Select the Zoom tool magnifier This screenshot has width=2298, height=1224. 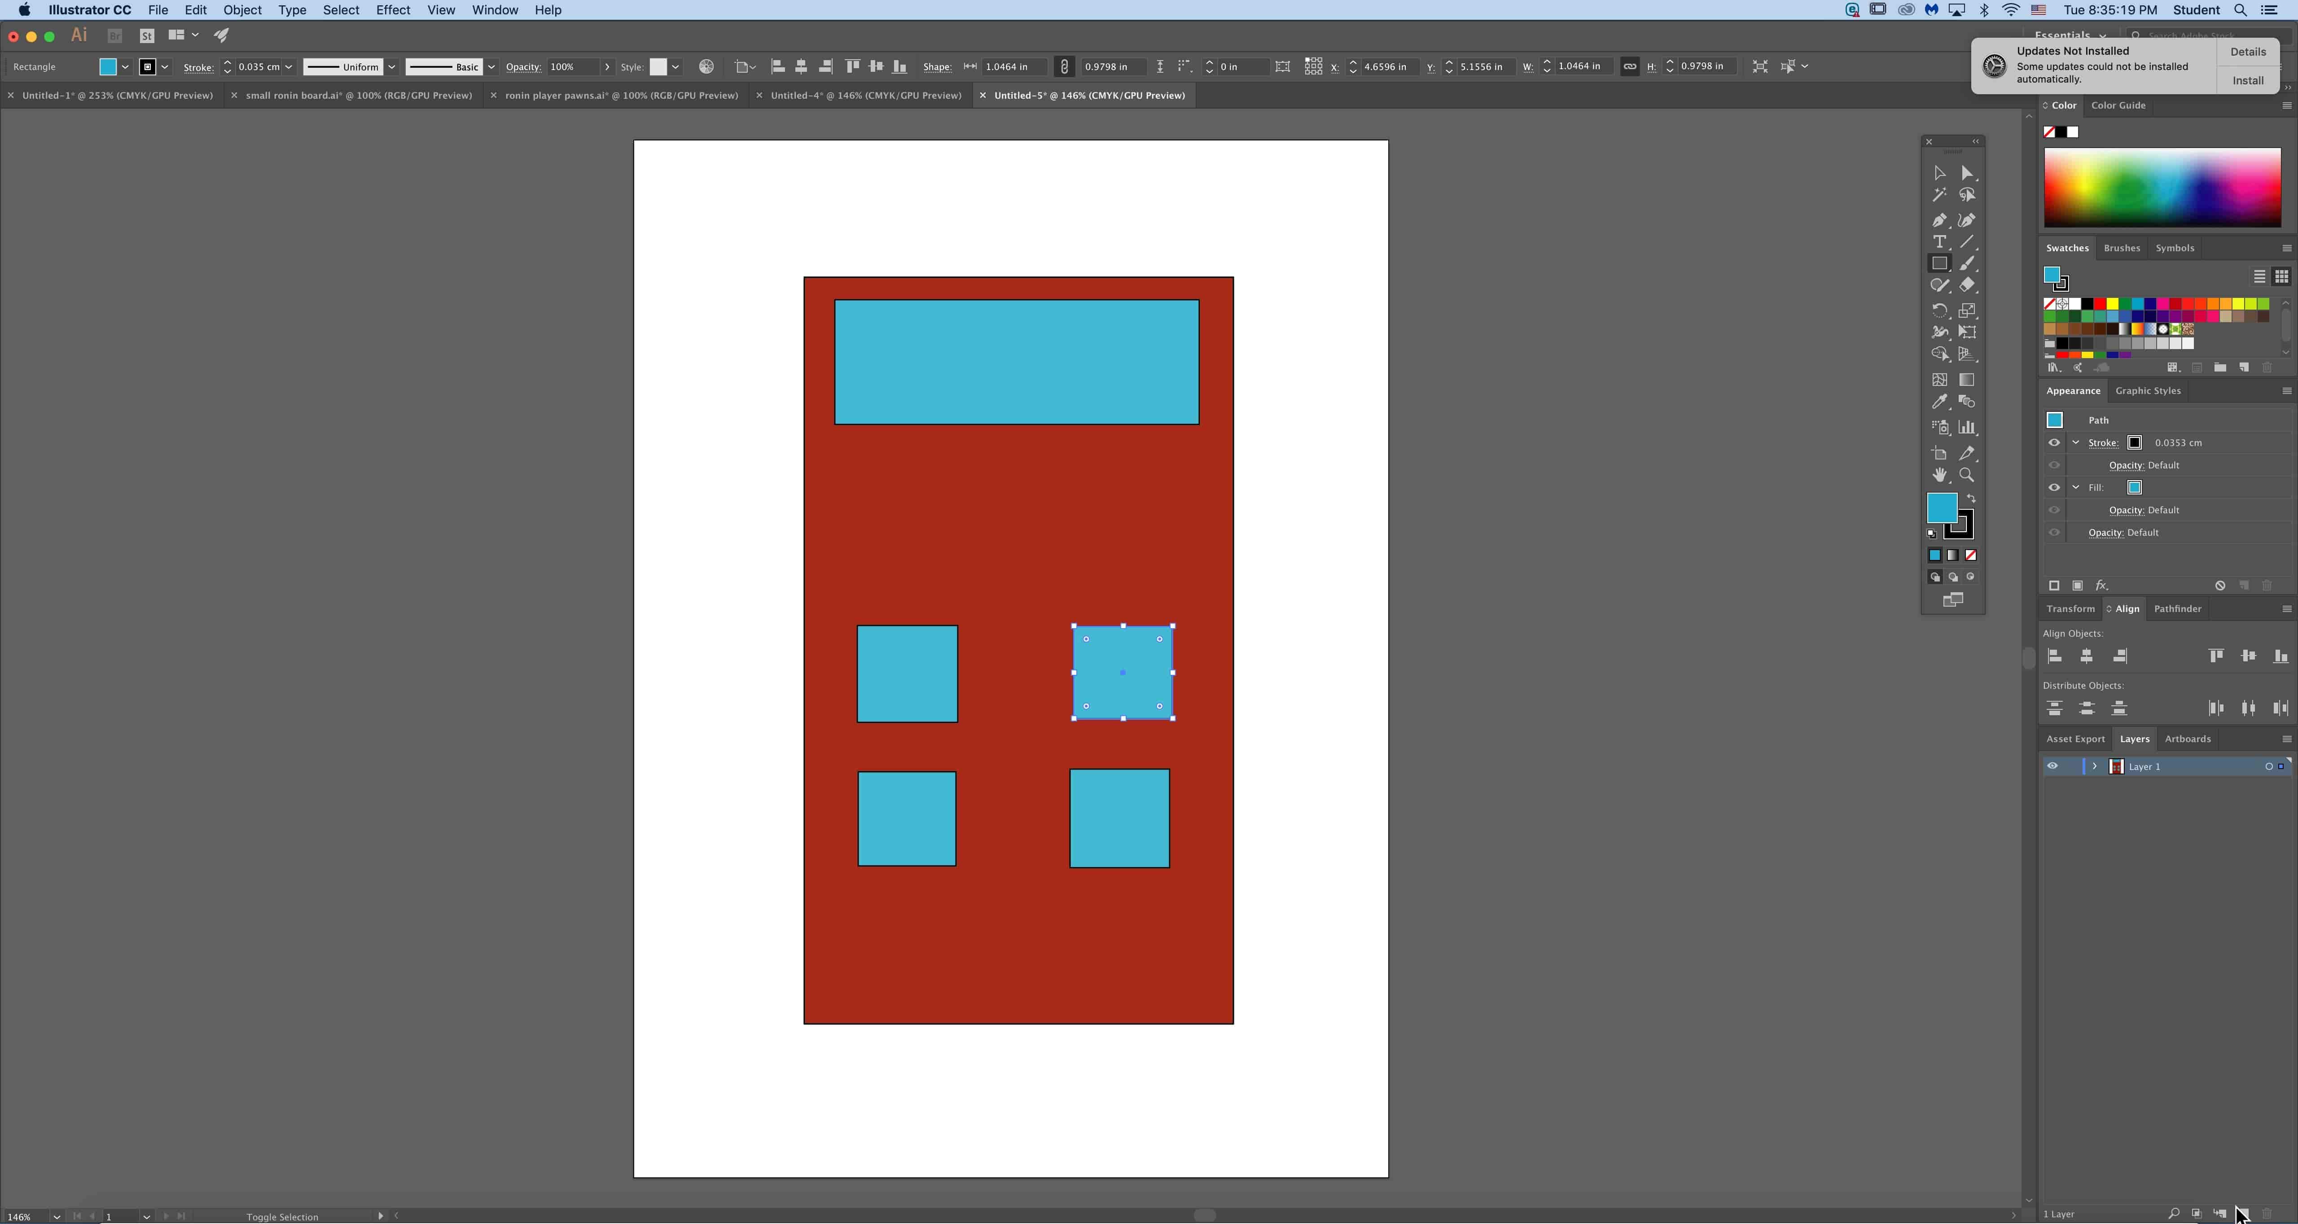tap(1967, 475)
